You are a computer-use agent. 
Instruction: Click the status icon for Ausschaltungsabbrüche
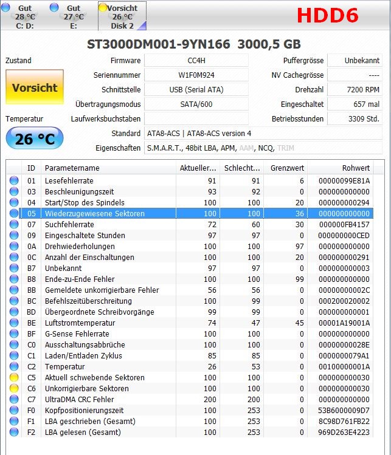pyautogui.click(x=14, y=344)
